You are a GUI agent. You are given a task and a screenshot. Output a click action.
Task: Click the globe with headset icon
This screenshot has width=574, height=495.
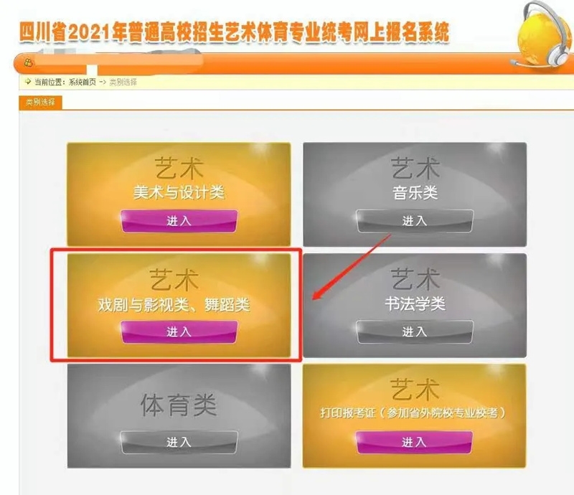coord(545,34)
